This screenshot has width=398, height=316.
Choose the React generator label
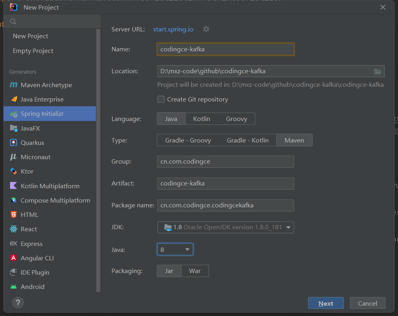click(29, 229)
